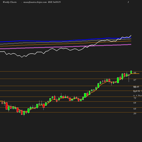Click the price axis label '63'
This screenshot has height=142, width=142.
pos(135,109)
